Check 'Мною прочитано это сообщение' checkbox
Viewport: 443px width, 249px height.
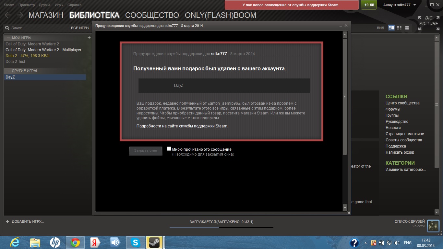click(x=169, y=149)
